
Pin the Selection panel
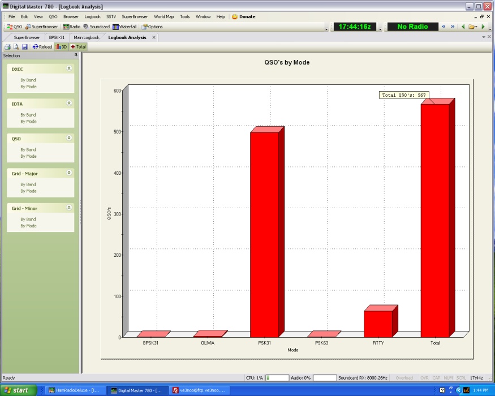76,55
